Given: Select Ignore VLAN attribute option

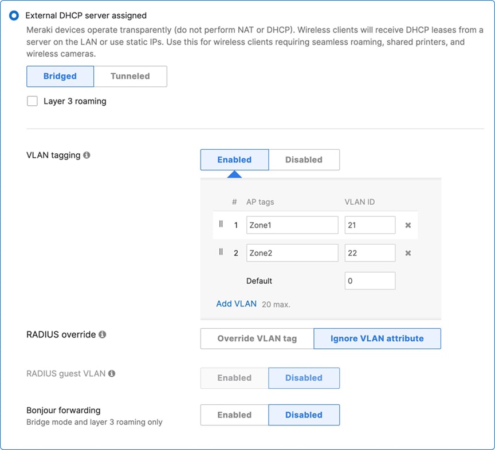Looking at the screenshot, I should (377, 339).
